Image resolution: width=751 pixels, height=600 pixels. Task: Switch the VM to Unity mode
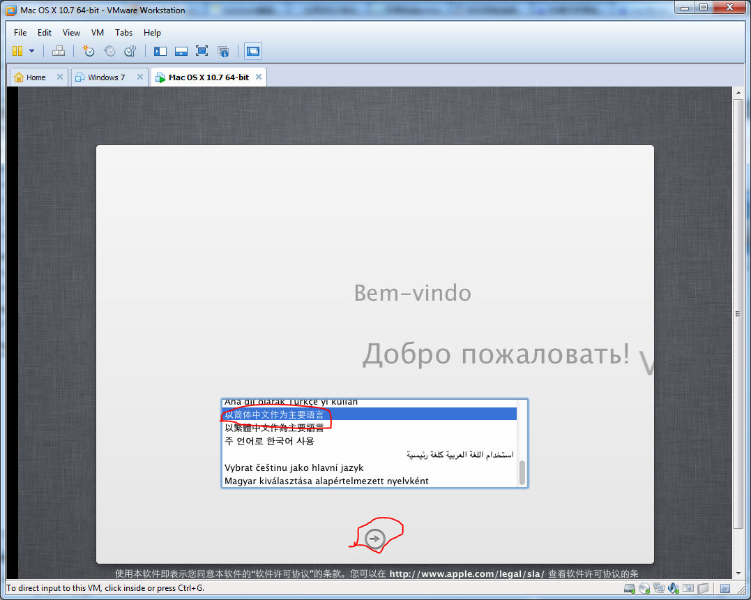click(x=223, y=51)
